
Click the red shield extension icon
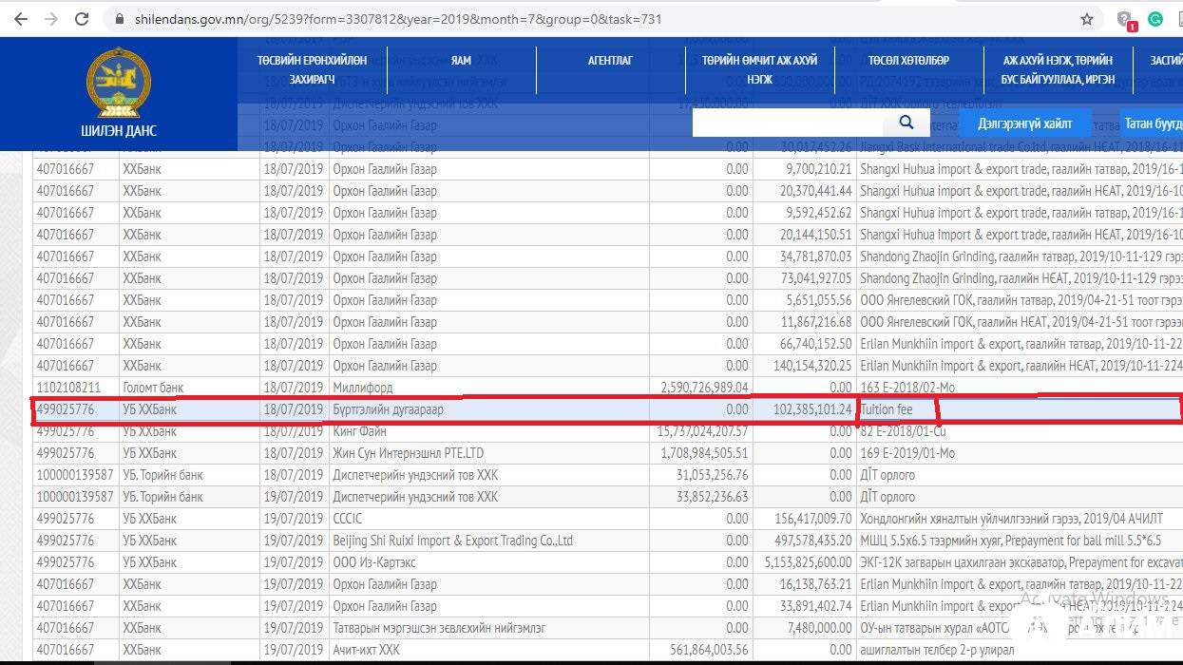pos(1126,20)
